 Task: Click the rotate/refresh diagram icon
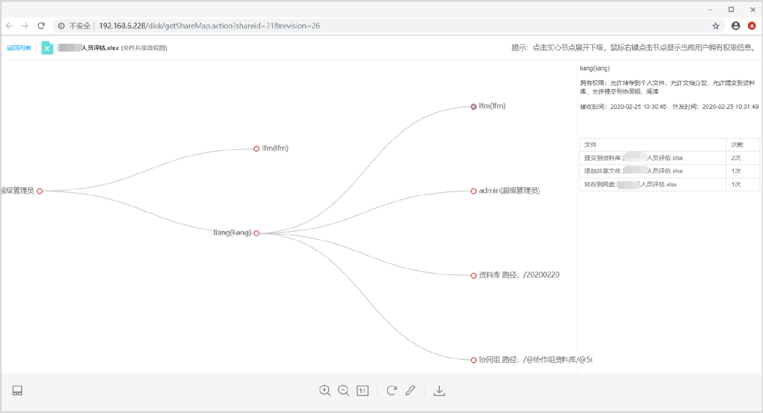click(x=392, y=391)
